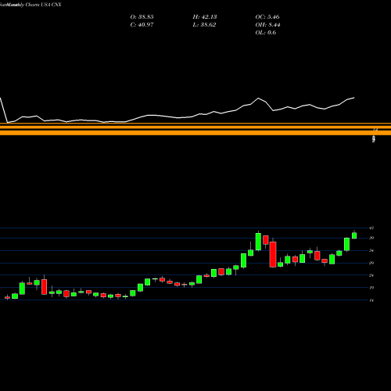Click the 39 price axis label
This screenshot has height=391, width=391.
pyautogui.click(x=371, y=238)
